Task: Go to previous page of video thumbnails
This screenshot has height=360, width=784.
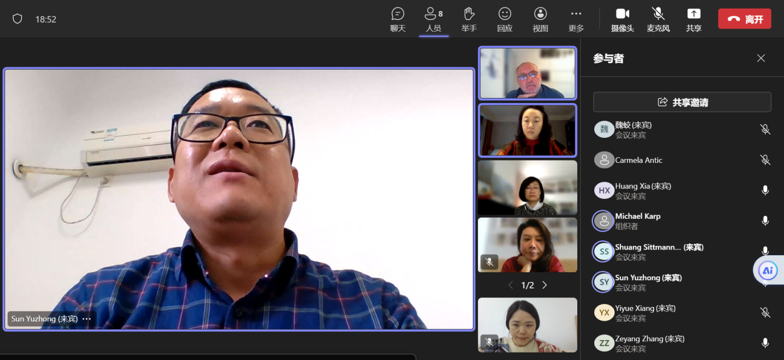Action: [511, 285]
